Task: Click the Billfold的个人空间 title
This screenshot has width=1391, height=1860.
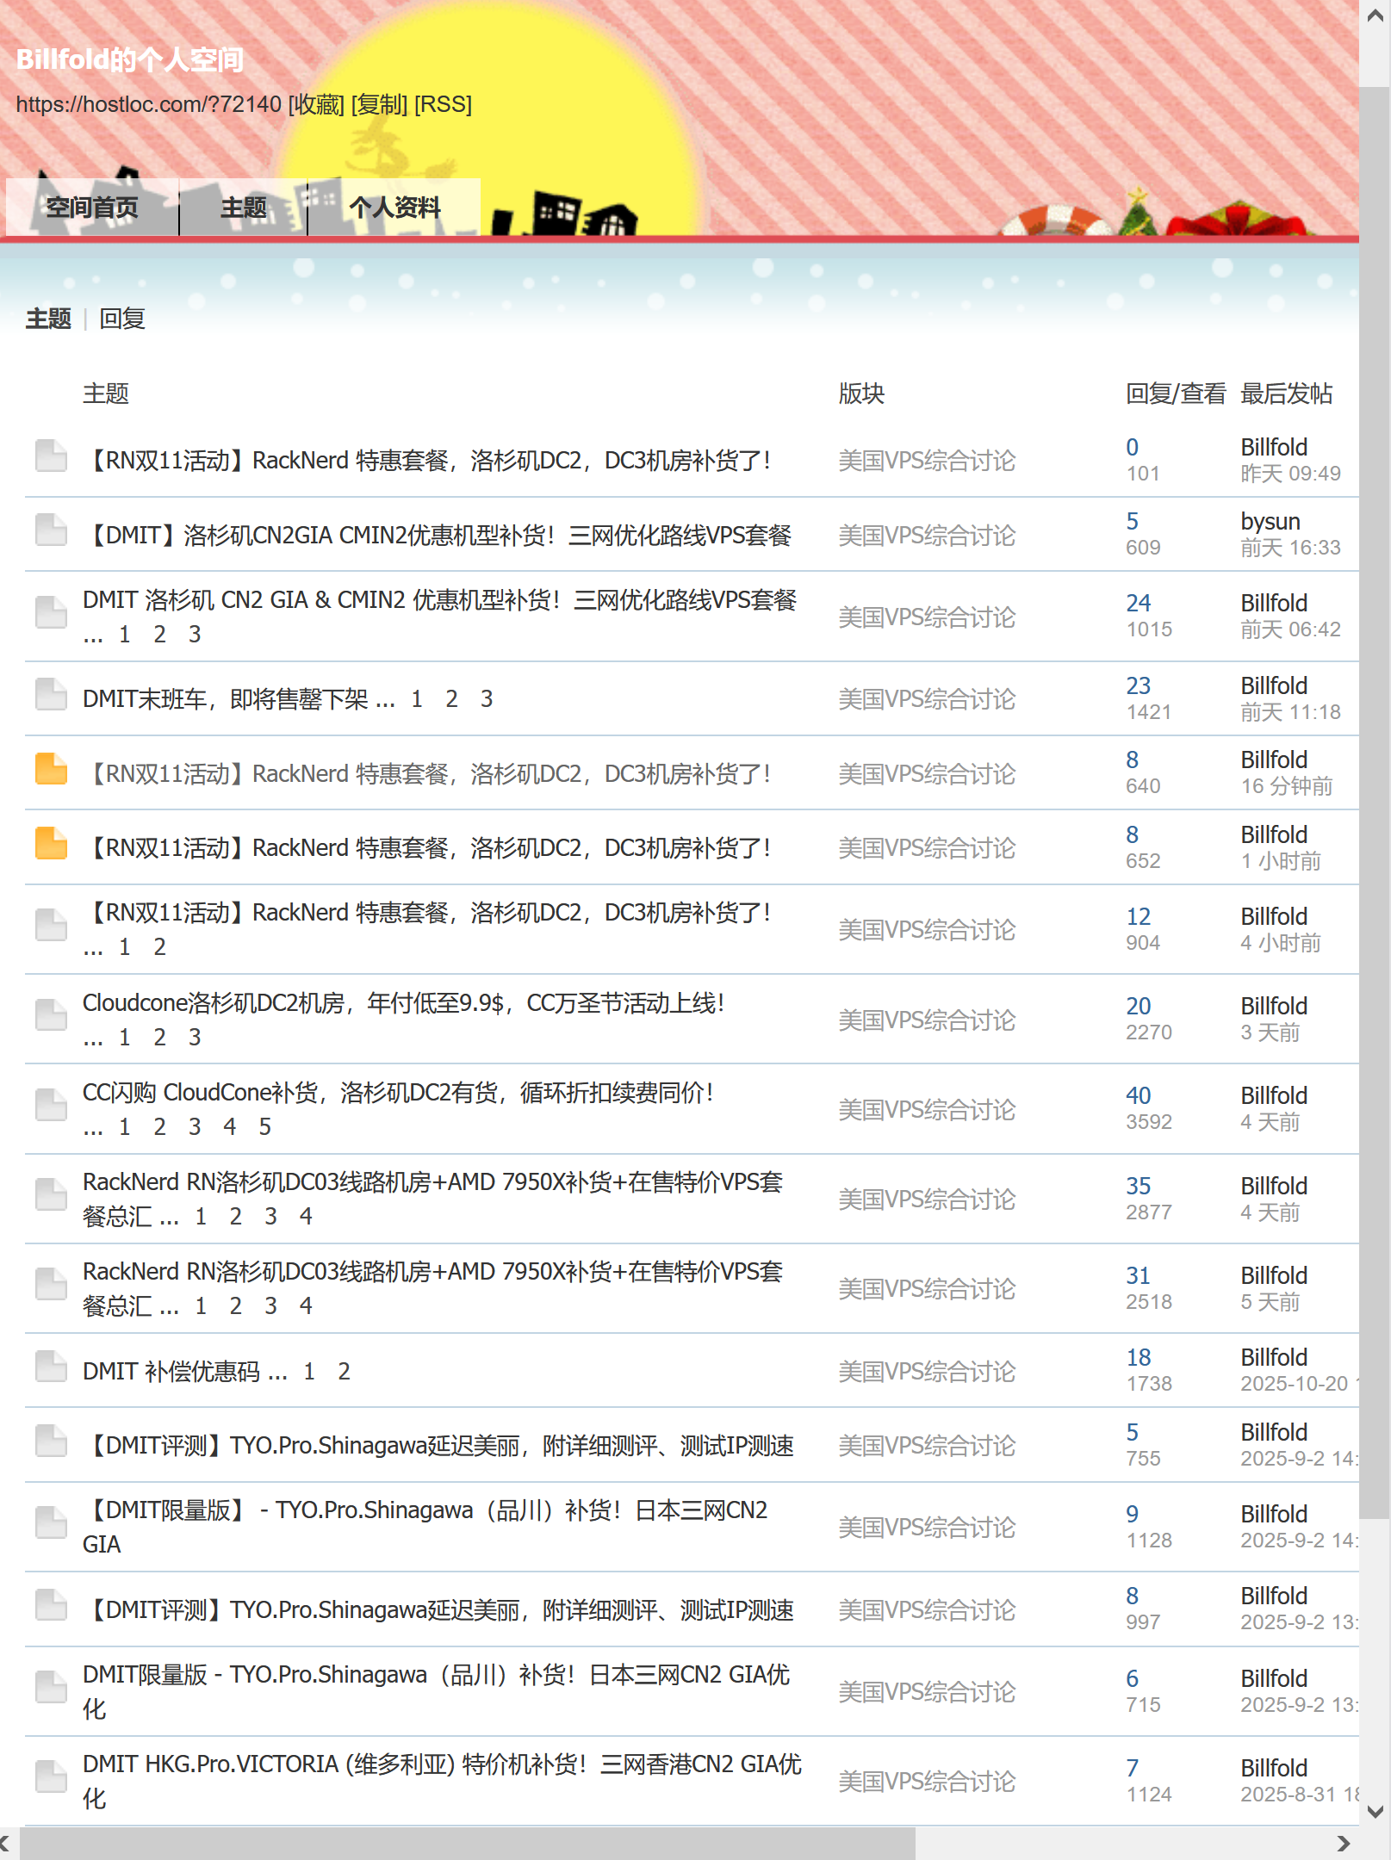Action: (x=130, y=59)
